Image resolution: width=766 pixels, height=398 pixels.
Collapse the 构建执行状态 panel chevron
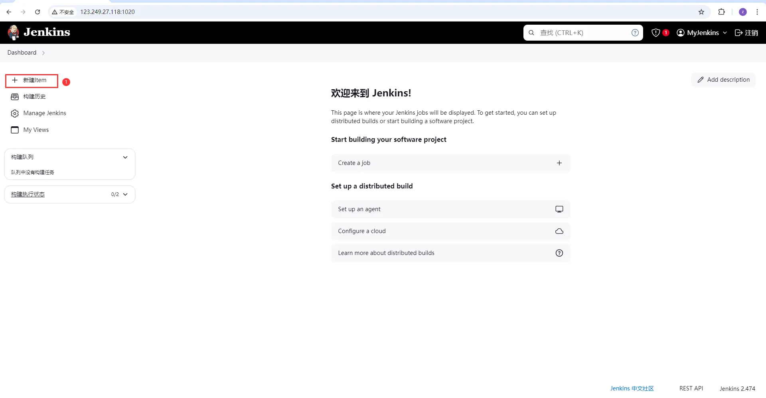[x=125, y=194]
